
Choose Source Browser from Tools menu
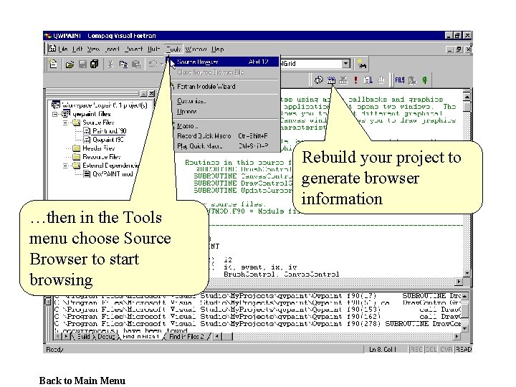[x=225, y=62]
